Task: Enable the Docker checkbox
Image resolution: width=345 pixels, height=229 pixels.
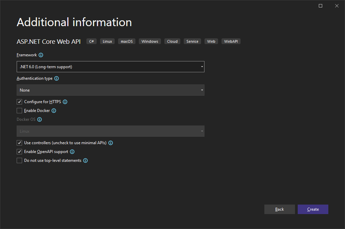Action: coord(19,110)
